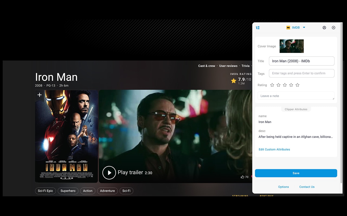Focus the Tags input field
Image resolution: width=347 pixels, height=216 pixels.
pos(301,73)
